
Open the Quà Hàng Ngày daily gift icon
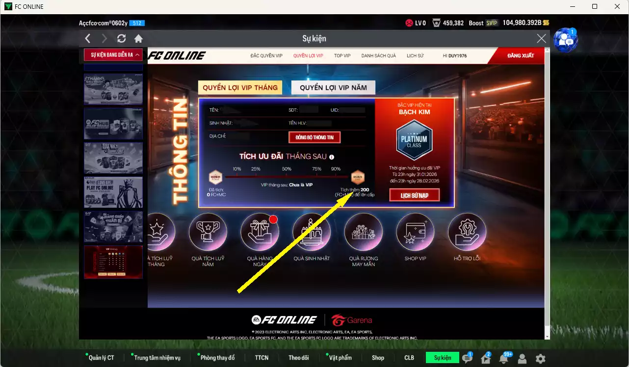click(260, 232)
